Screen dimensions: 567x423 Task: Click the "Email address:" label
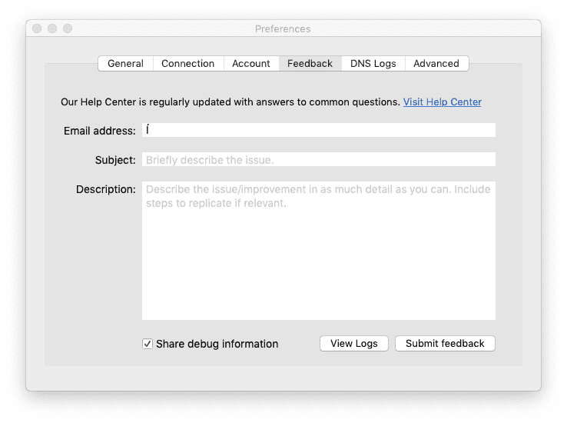coord(99,132)
